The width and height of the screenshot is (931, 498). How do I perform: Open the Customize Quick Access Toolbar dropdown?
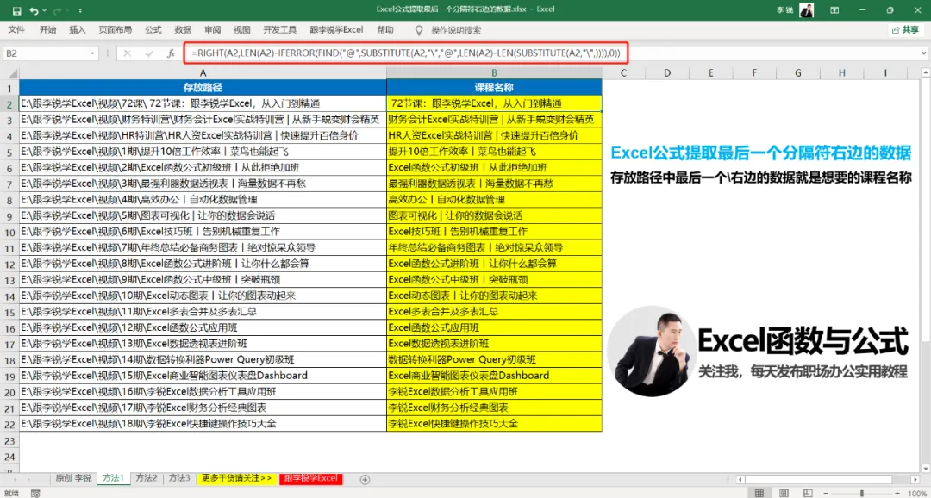[x=80, y=10]
